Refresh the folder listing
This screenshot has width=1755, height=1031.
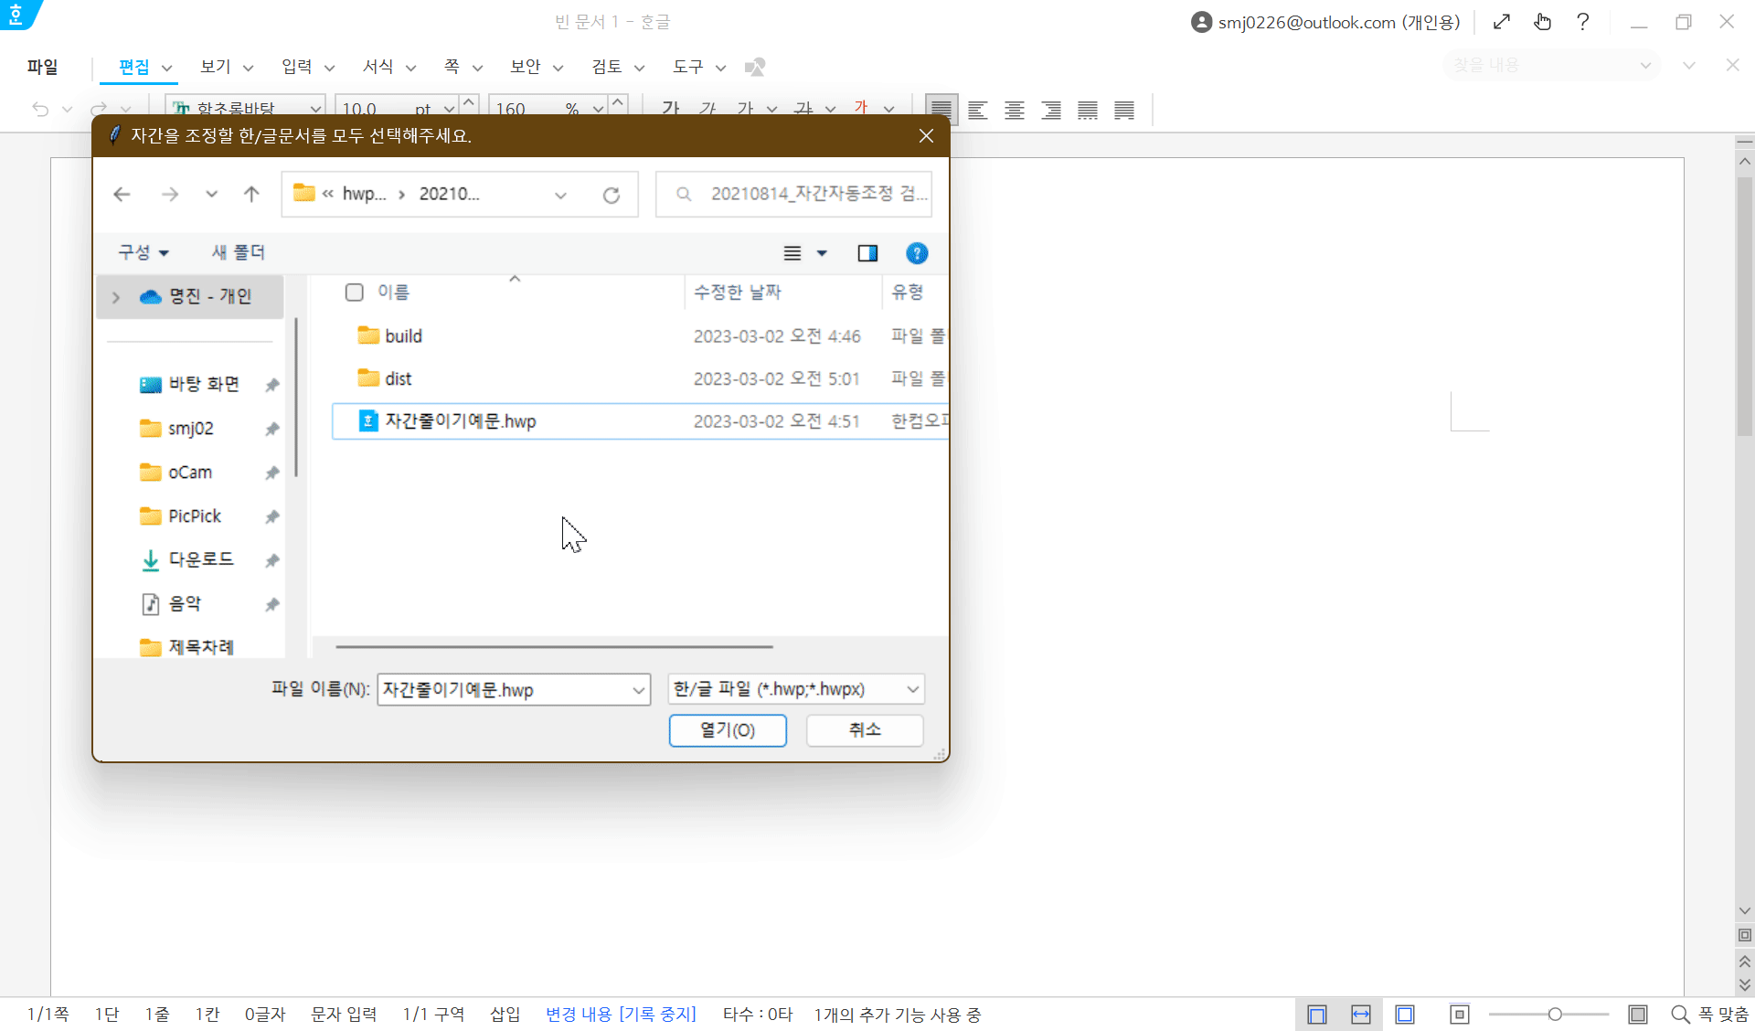[x=611, y=195]
